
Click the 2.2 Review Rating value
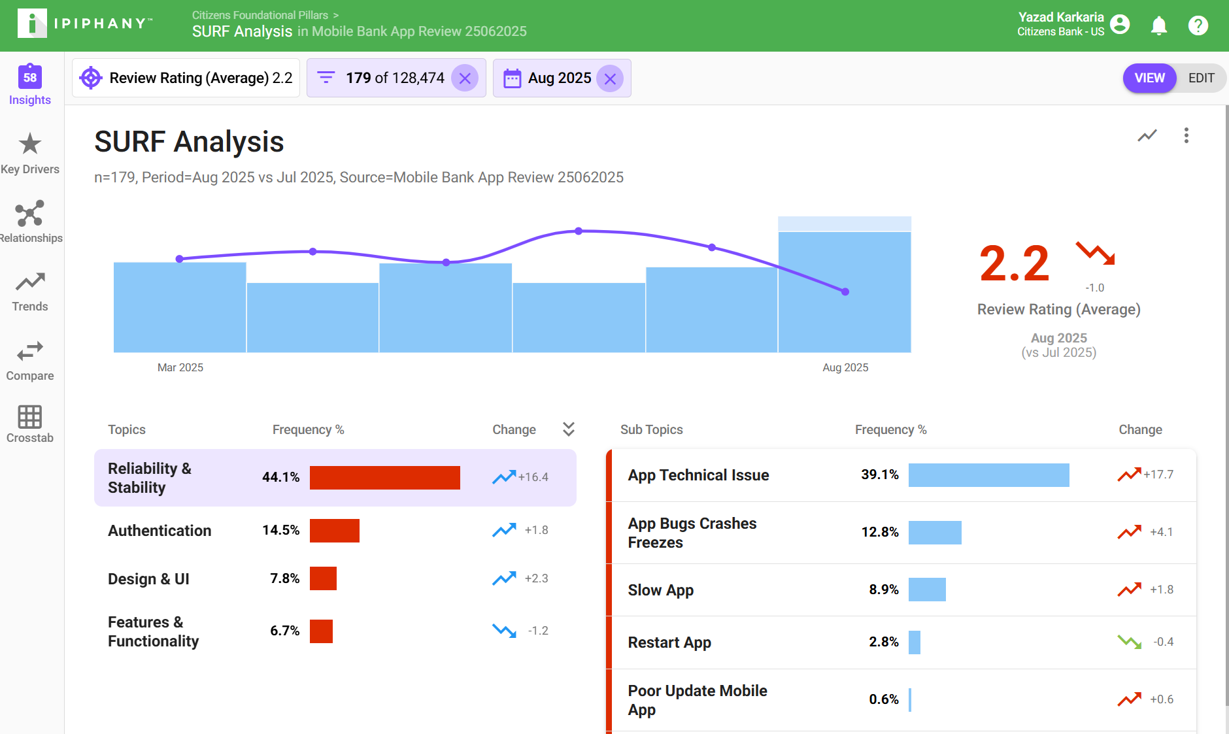[x=1014, y=264]
